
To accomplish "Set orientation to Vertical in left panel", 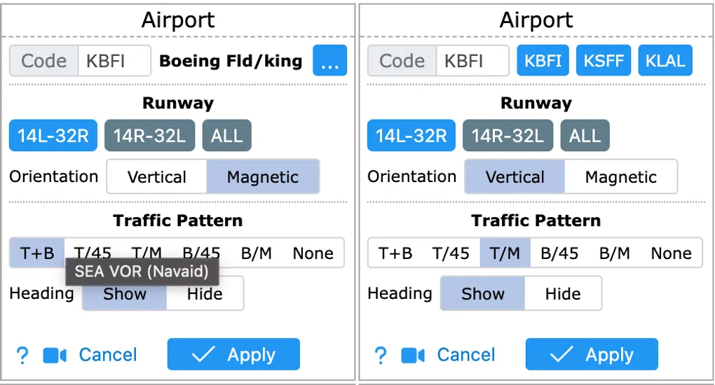I will tap(156, 177).
